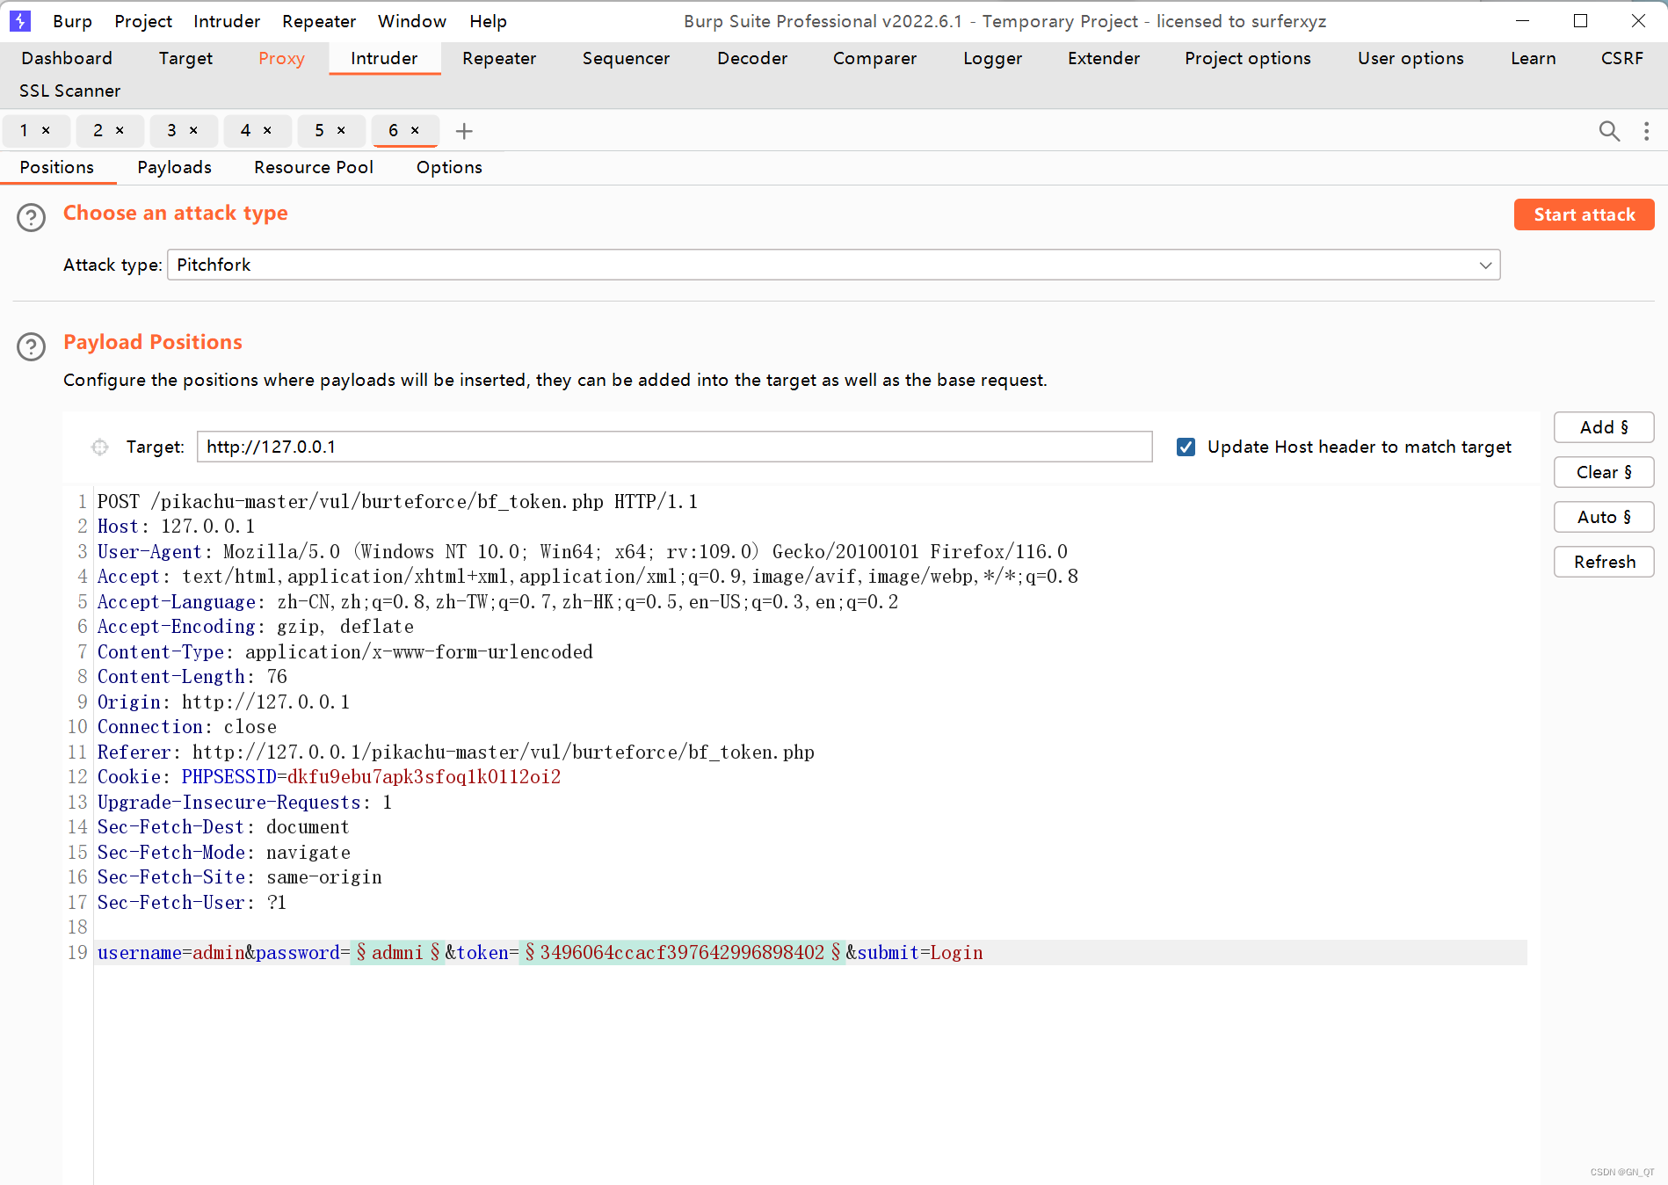Screen dimensions: 1668x1185
Task: Open the Project options tab
Action: coord(1247,58)
